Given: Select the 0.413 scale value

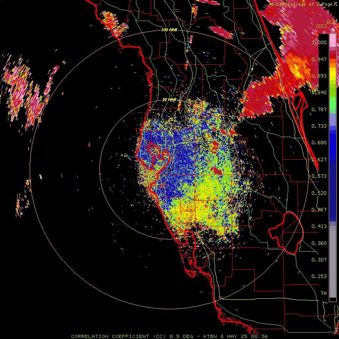Looking at the screenshot, I should pos(319,226).
